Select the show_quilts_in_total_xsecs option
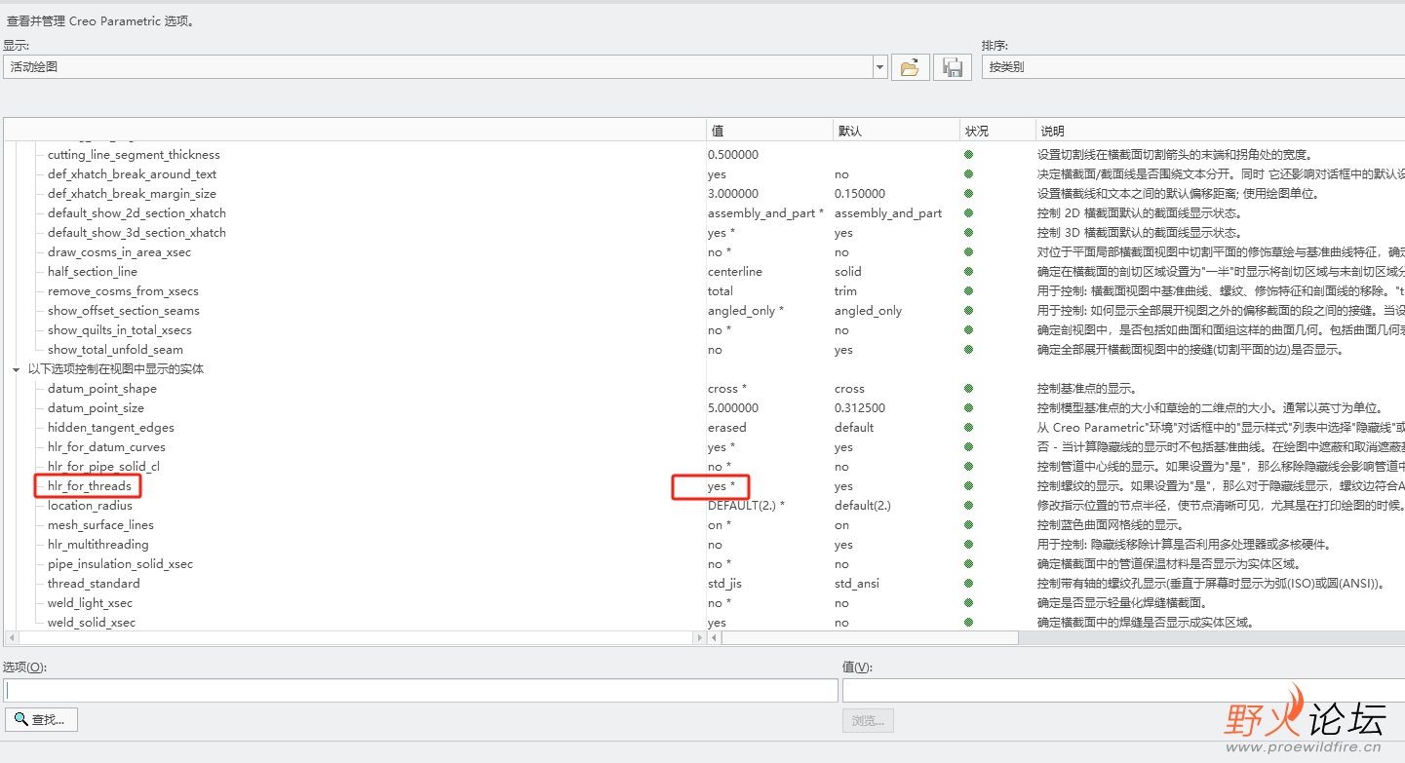Viewport: 1405px width, 763px height. click(120, 330)
